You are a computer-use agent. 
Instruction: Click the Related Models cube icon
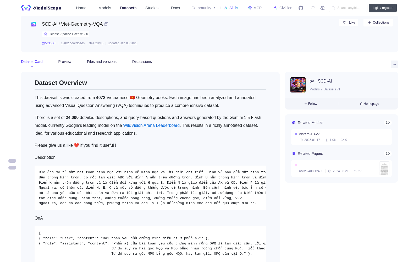coord(294,123)
